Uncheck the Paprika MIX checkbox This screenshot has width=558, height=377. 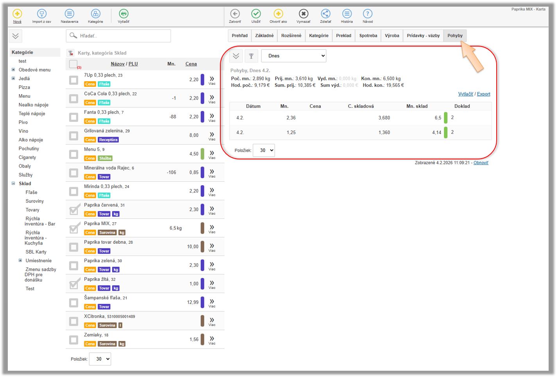pos(73,228)
